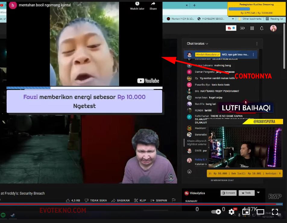This screenshot has width=287, height=223.
Task: Open the Create video camera icon
Action: tap(242, 28)
